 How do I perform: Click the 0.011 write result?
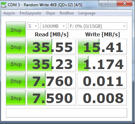[x=102, y=80]
